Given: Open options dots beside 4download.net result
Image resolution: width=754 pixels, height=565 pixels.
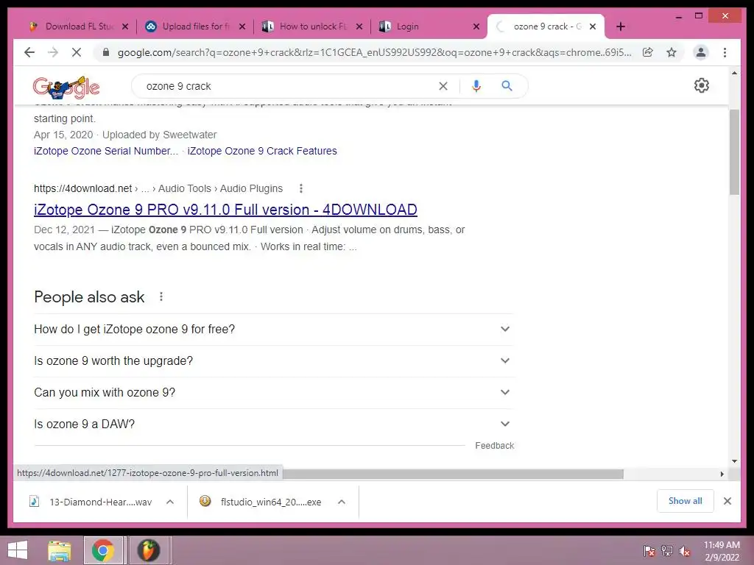Looking at the screenshot, I should pyautogui.click(x=301, y=188).
